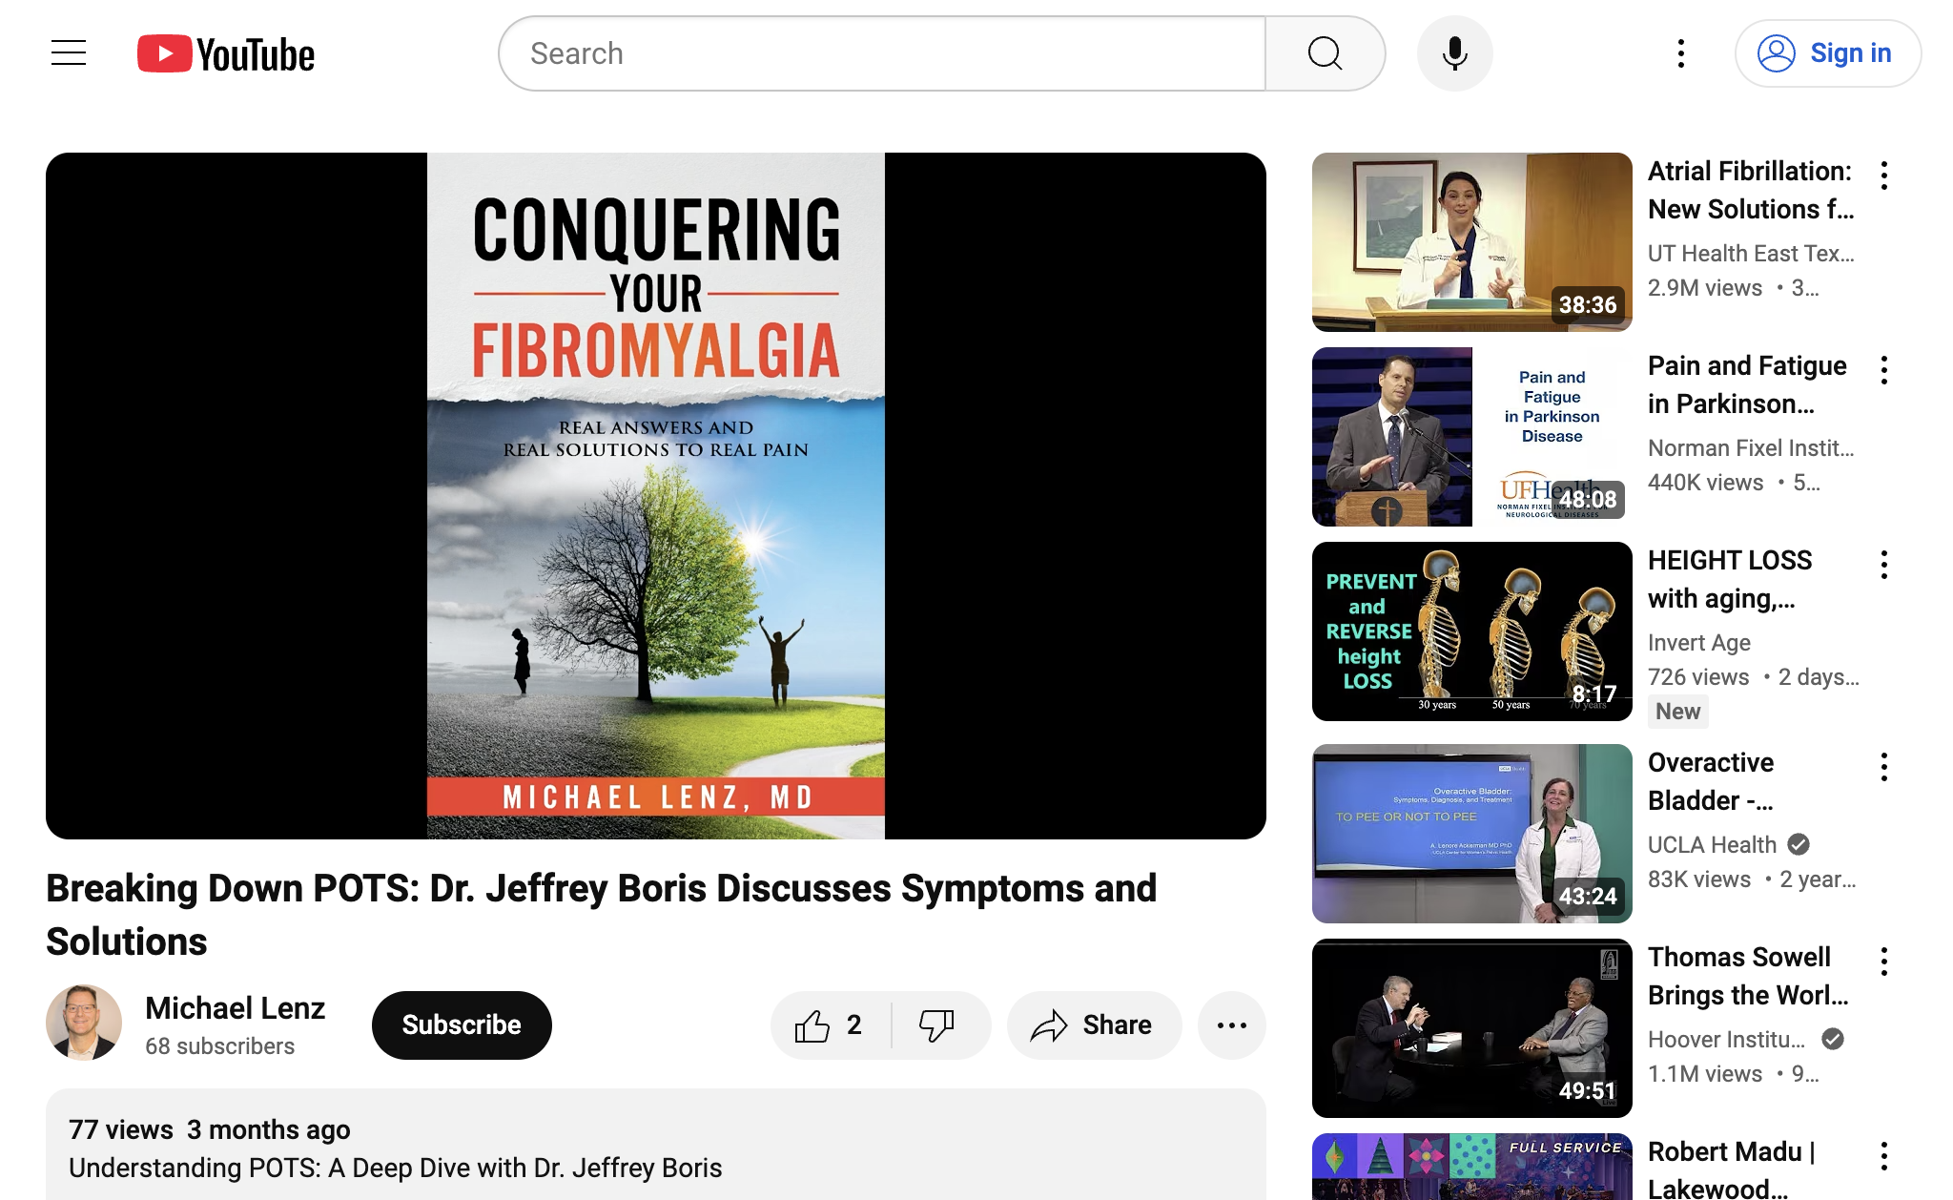1953x1200 pixels.
Task: Open options for HEIGHT LOSS video
Action: (1884, 565)
